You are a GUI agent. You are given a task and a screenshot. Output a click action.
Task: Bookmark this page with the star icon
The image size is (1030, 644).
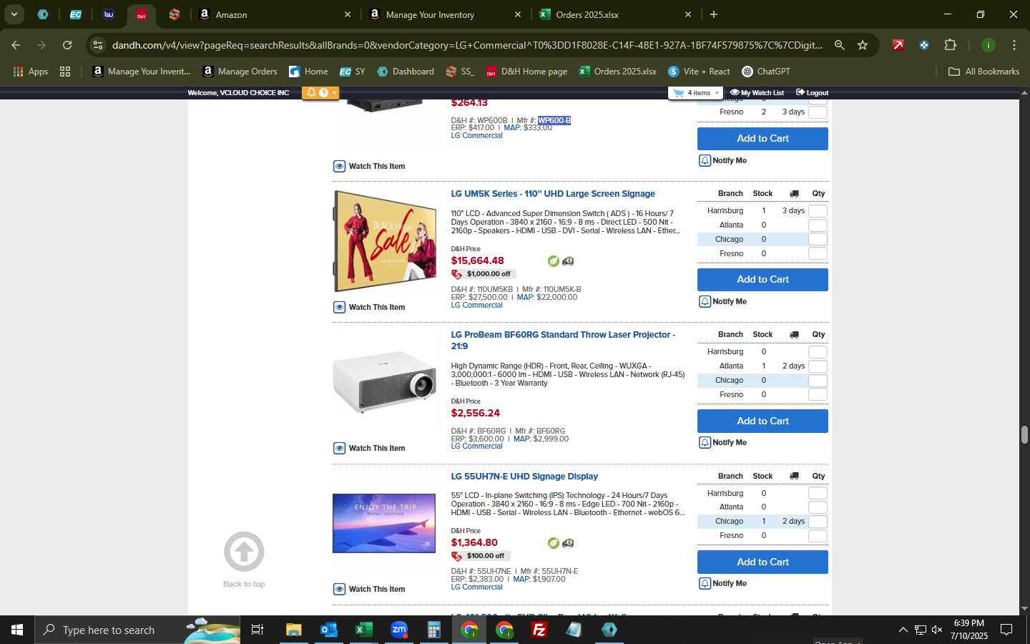(863, 45)
